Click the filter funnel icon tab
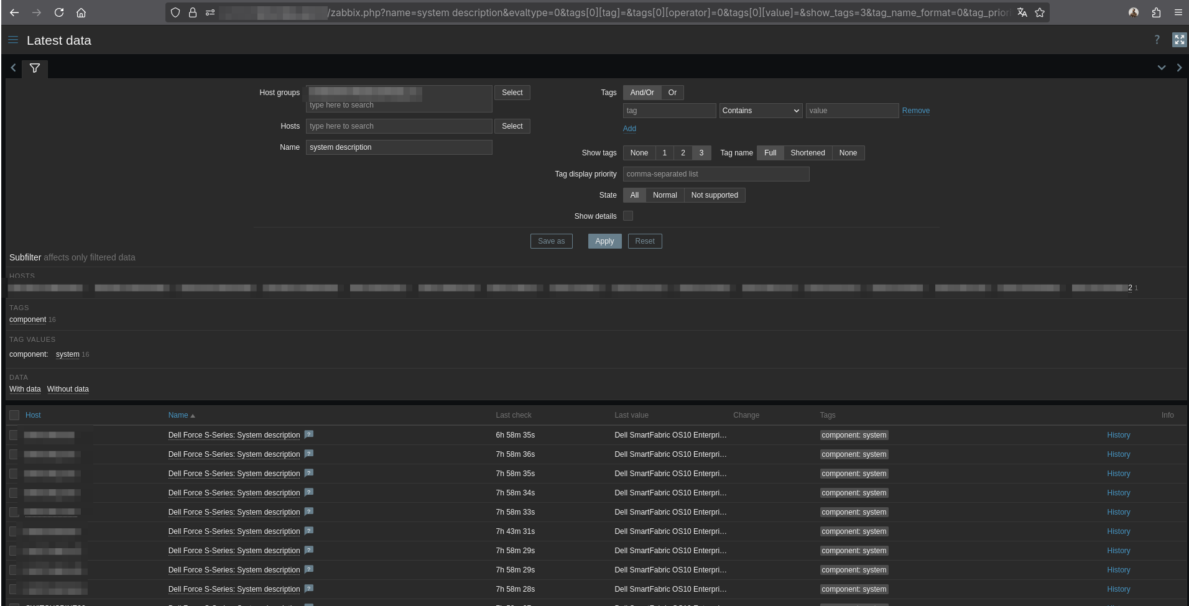This screenshot has width=1189, height=606. pyautogui.click(x=35, y=68)
